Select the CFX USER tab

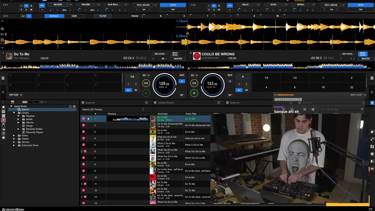[74, 16]
